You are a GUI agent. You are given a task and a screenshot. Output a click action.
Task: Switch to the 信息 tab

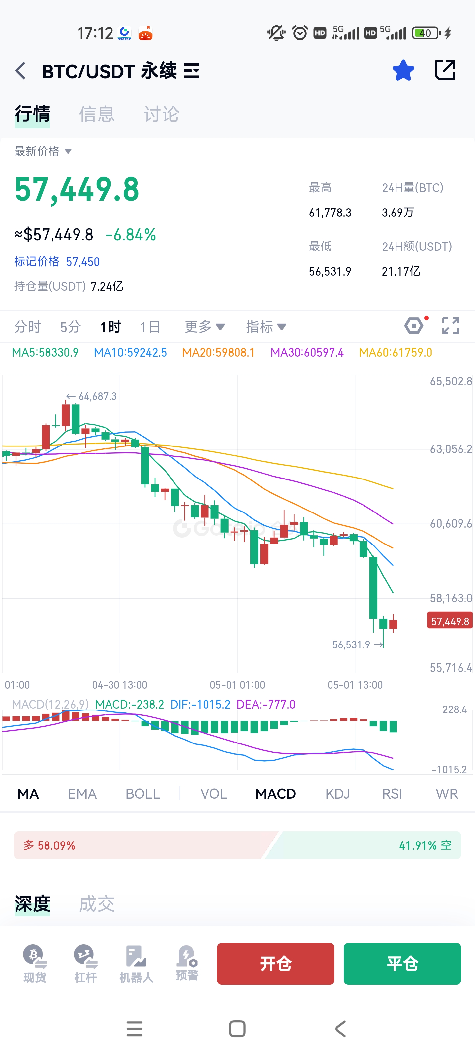click(x=97, y=114)
